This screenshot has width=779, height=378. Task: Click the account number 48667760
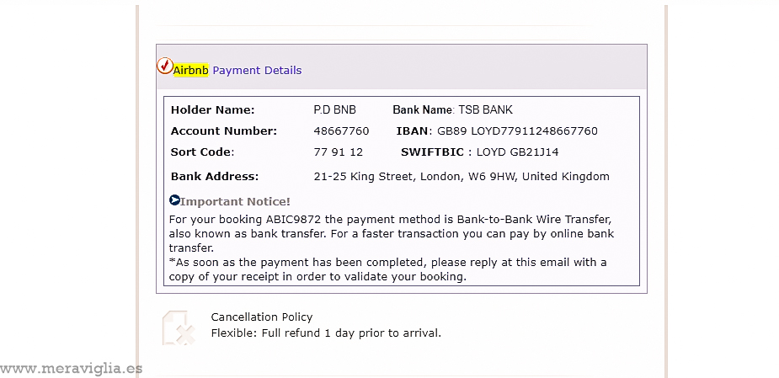pyautogui.click(x=341, y=130)
